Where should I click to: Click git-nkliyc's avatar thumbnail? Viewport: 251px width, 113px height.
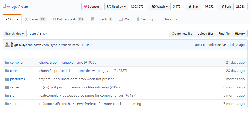8,45
